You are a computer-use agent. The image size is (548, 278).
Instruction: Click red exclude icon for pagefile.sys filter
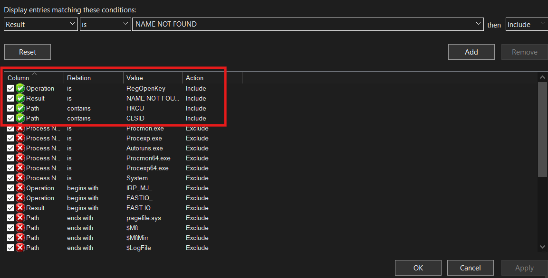20,218
